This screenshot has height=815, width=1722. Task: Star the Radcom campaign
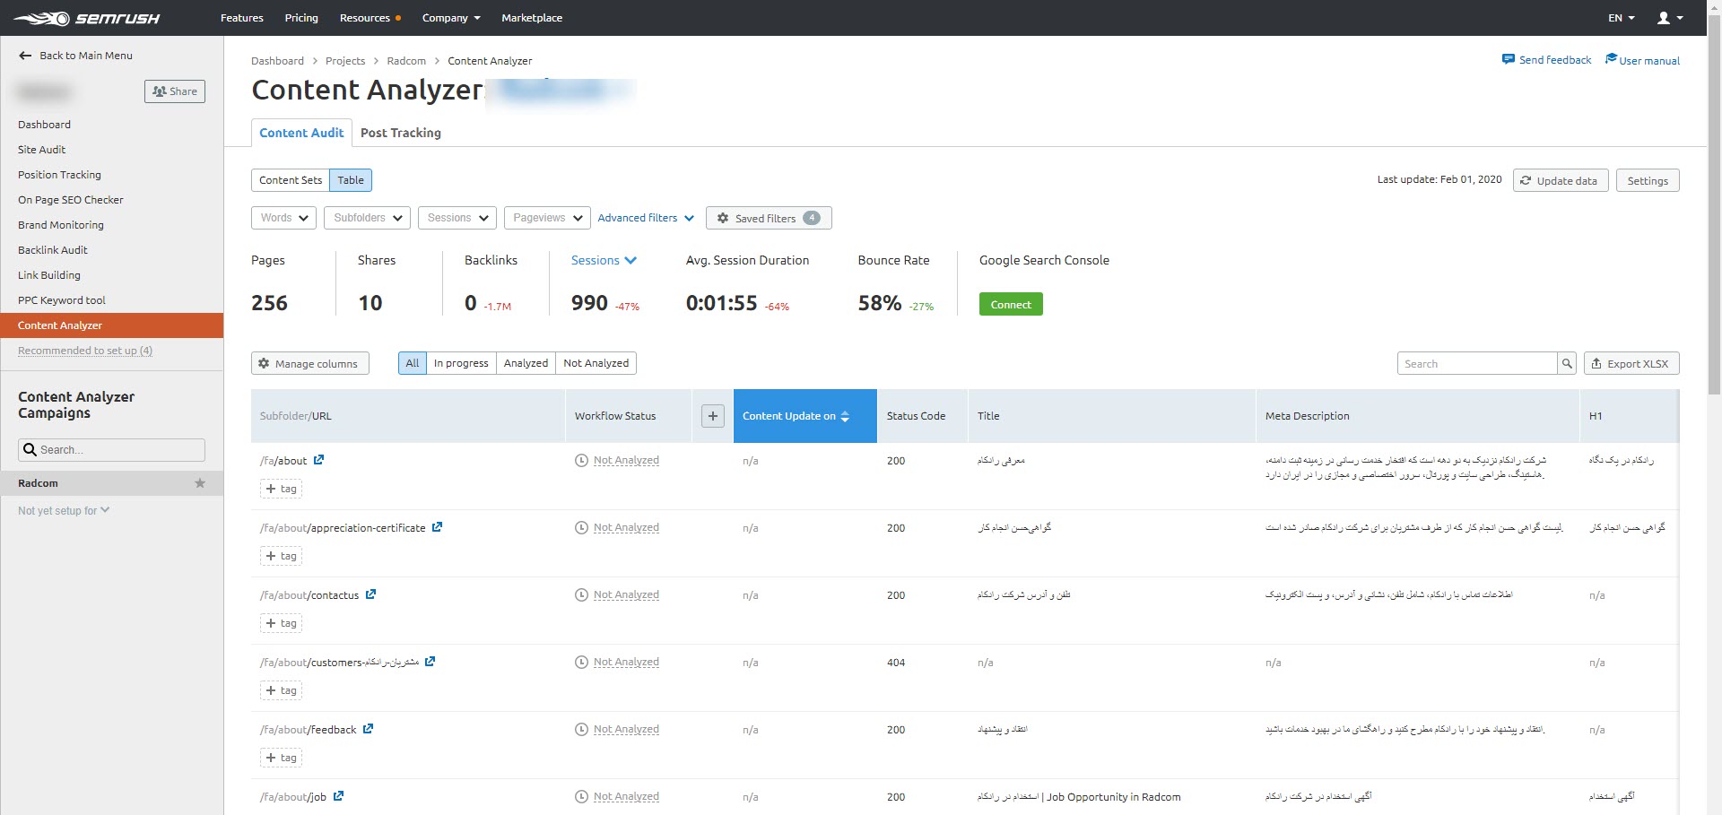[x=200, y=483]
